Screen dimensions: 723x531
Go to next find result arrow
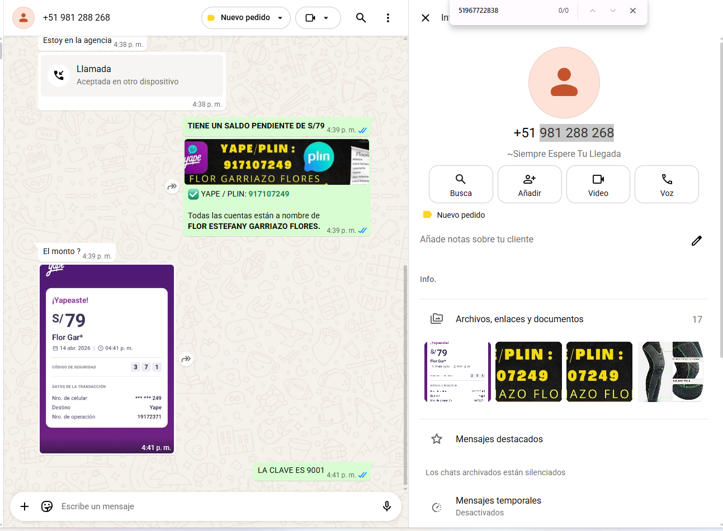pos(612,11)
